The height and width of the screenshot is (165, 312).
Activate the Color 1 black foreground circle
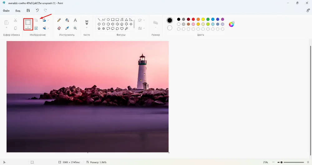point(170,20)
